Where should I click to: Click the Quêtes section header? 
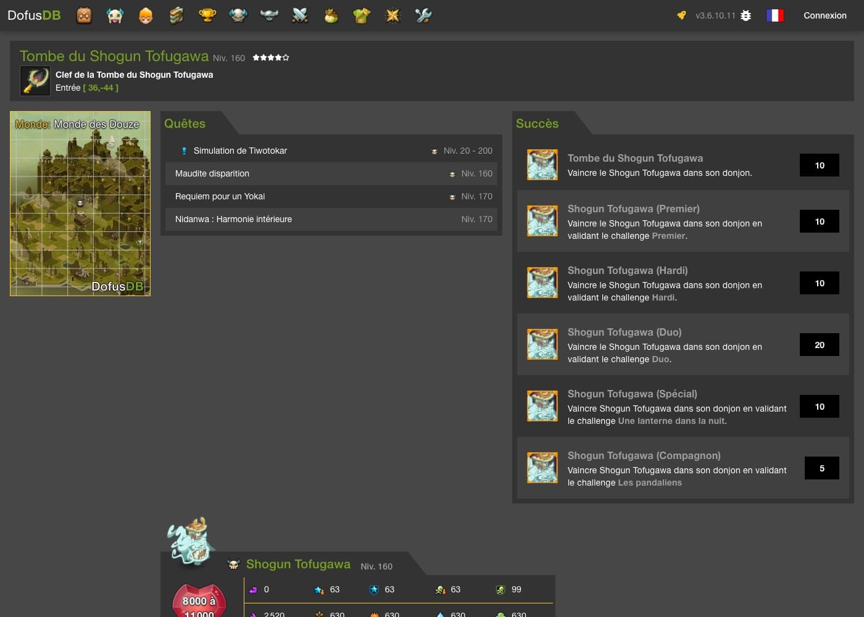click(x=185, y=123)
